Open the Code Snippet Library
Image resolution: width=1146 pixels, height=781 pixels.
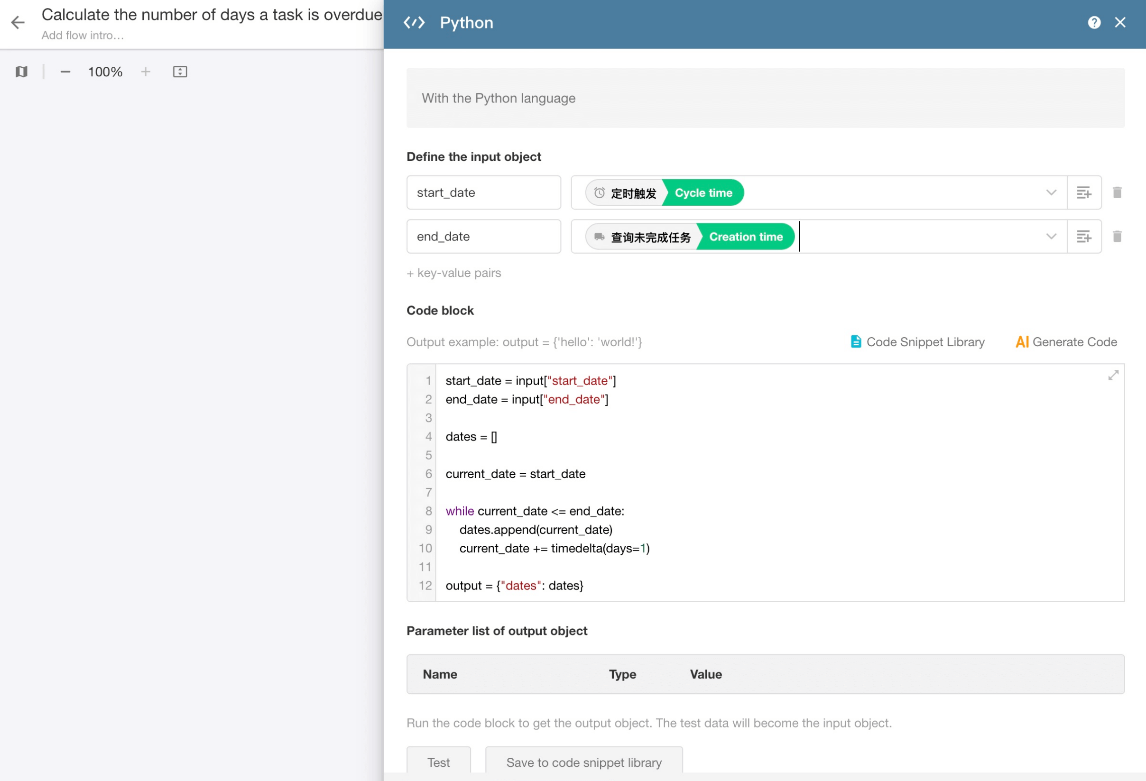coord(918,342)
